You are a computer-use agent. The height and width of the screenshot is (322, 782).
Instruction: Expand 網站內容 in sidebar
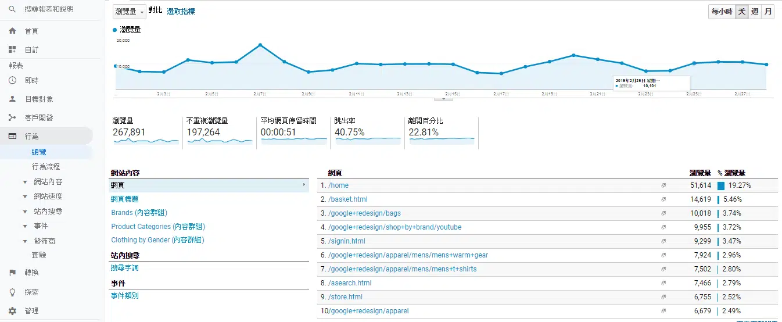tap(25, 182)
